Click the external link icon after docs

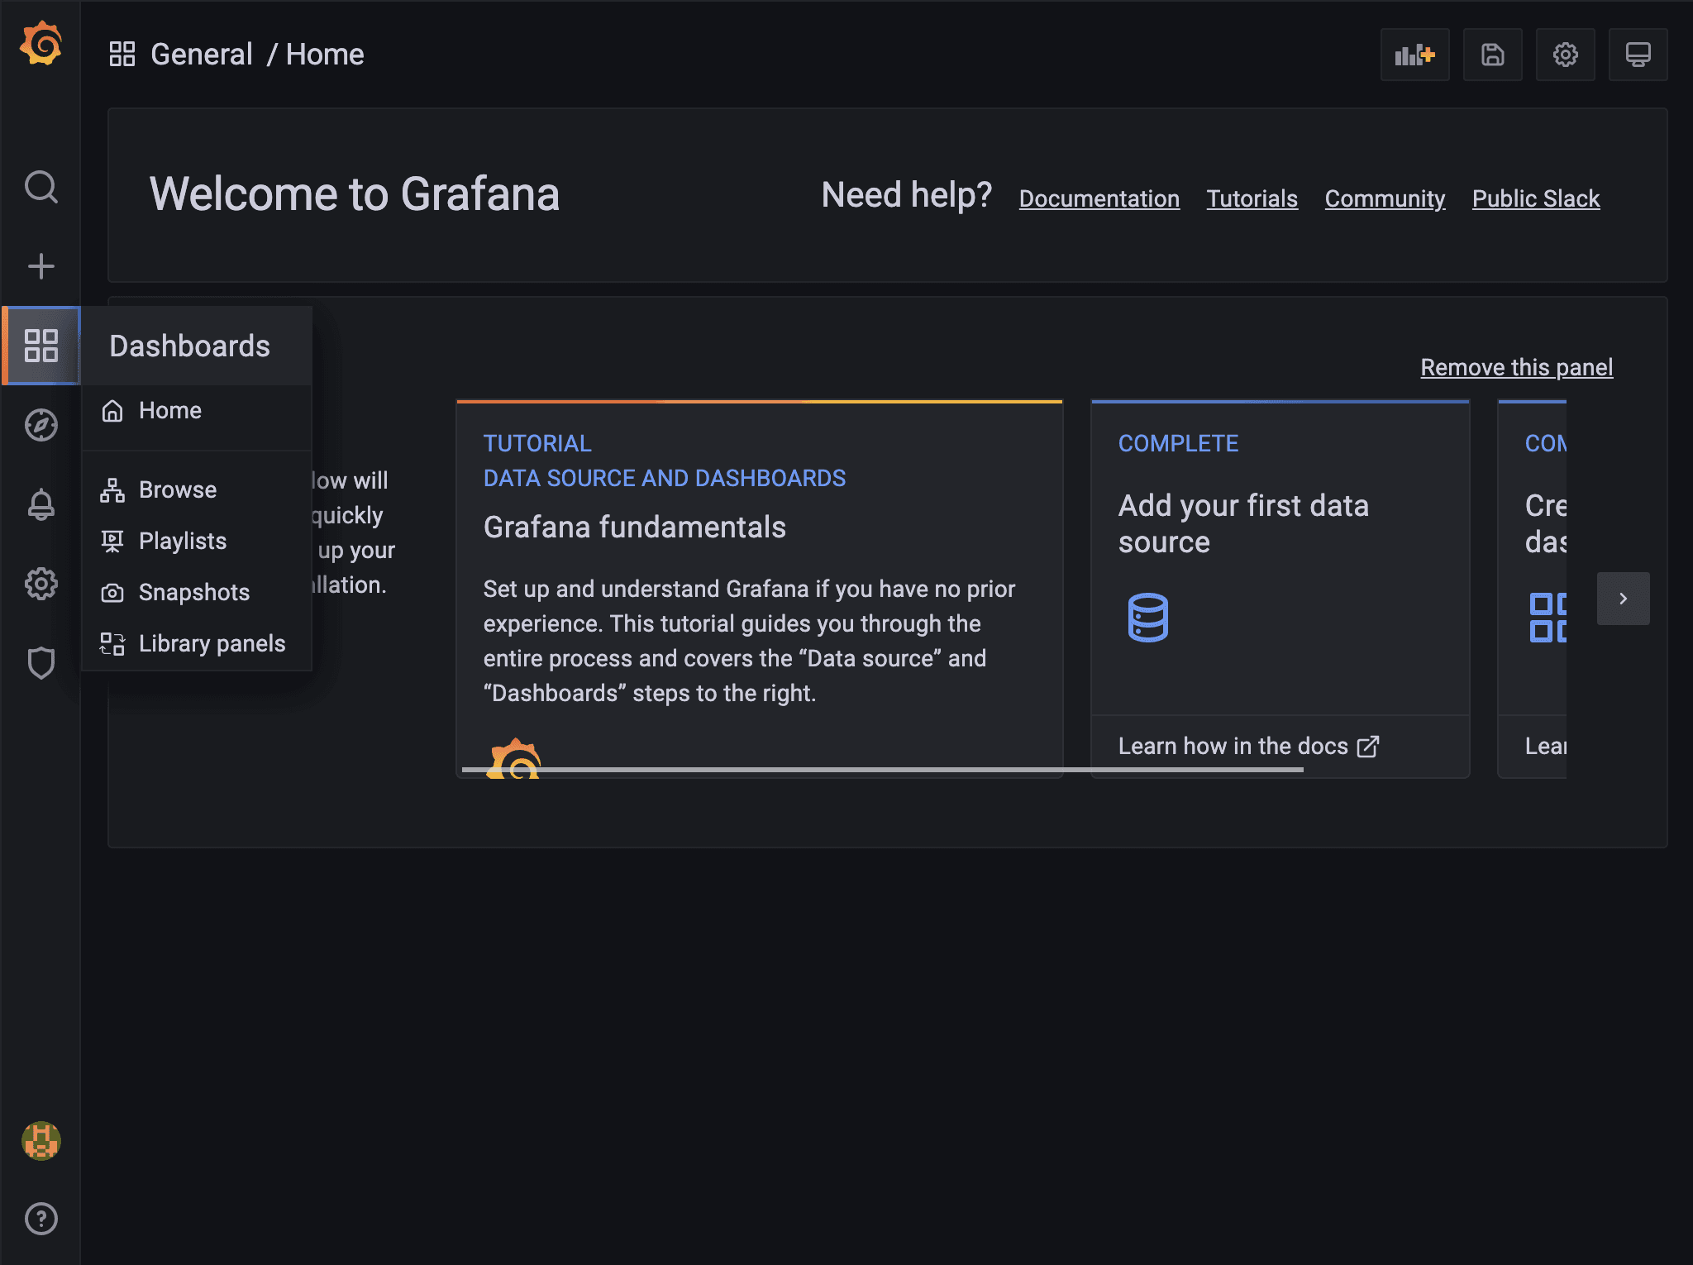click(1368, 747)
